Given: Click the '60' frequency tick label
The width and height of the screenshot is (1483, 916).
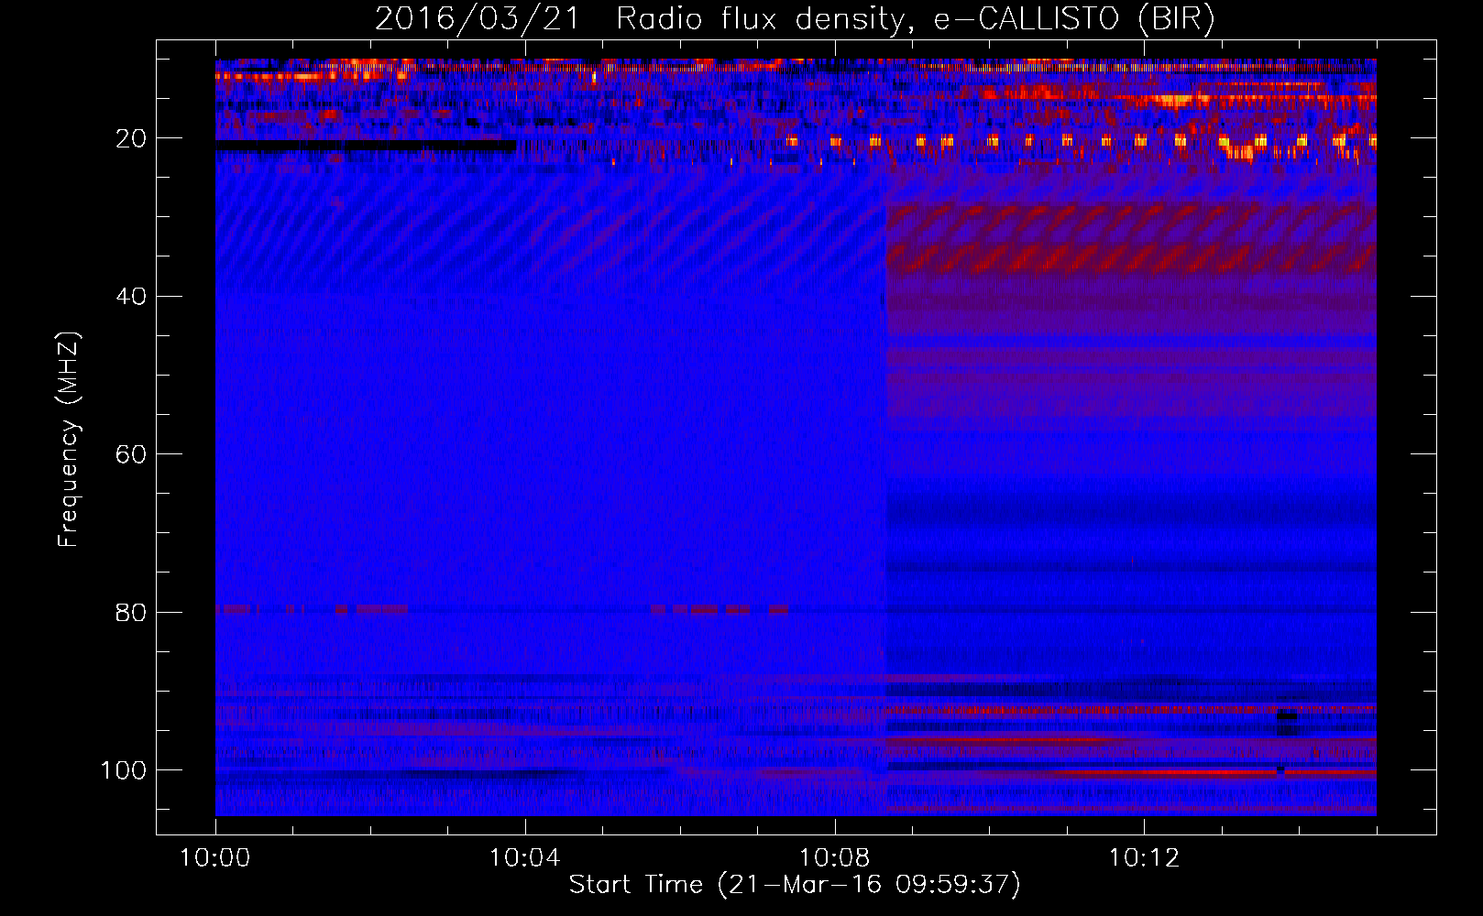Looking at the screenshot, I should tap(132, 455).
